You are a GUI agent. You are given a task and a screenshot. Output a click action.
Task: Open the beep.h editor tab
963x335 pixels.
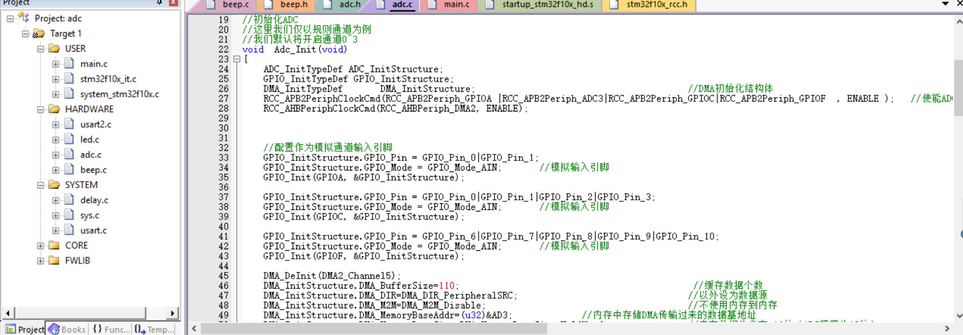pyautogui.click(x=286, y=5)
